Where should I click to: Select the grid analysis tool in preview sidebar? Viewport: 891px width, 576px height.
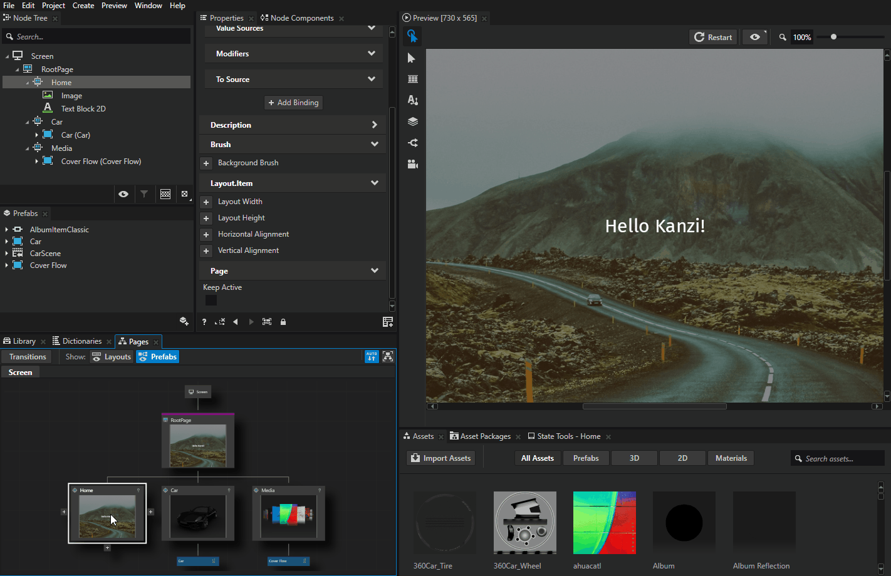(412, 79)
